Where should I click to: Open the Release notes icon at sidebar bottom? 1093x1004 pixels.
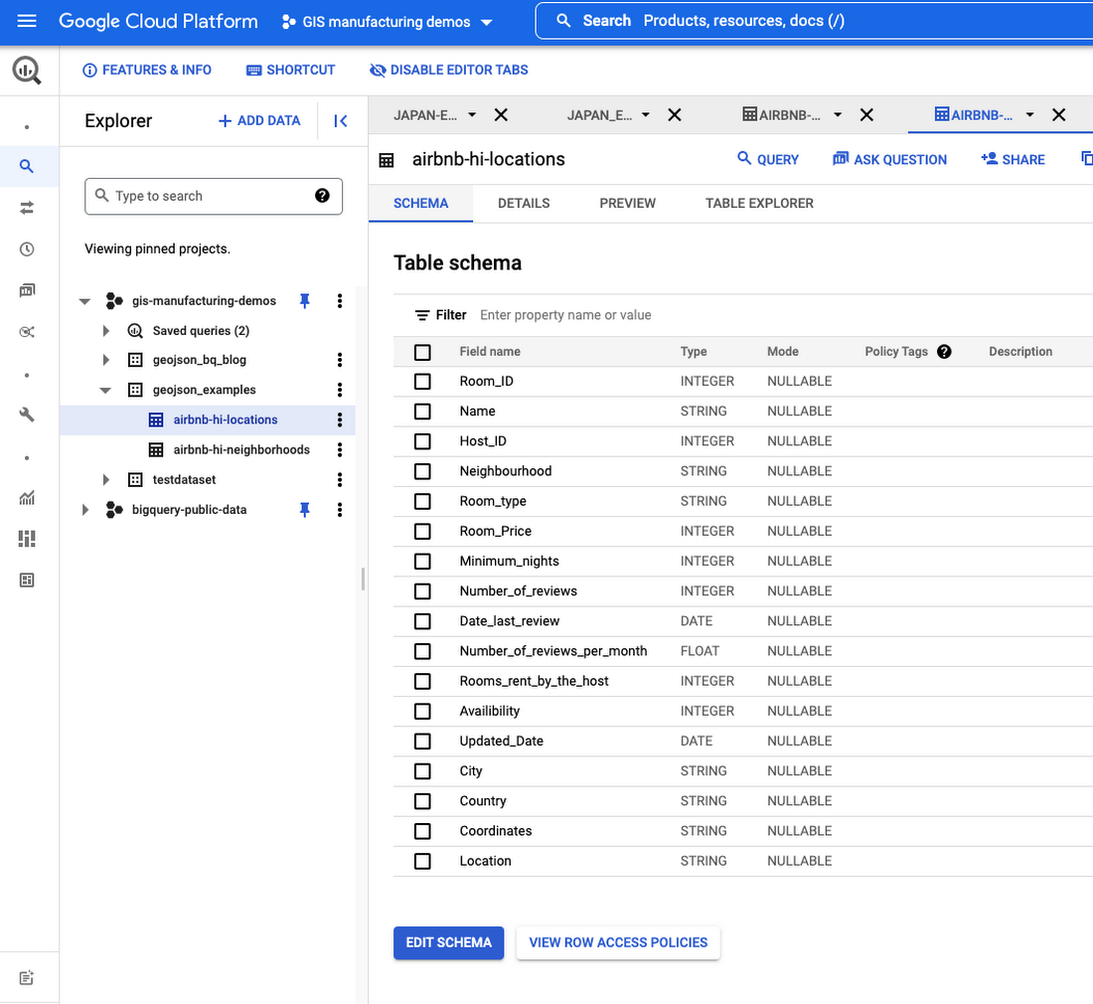(x=27, y=977)
